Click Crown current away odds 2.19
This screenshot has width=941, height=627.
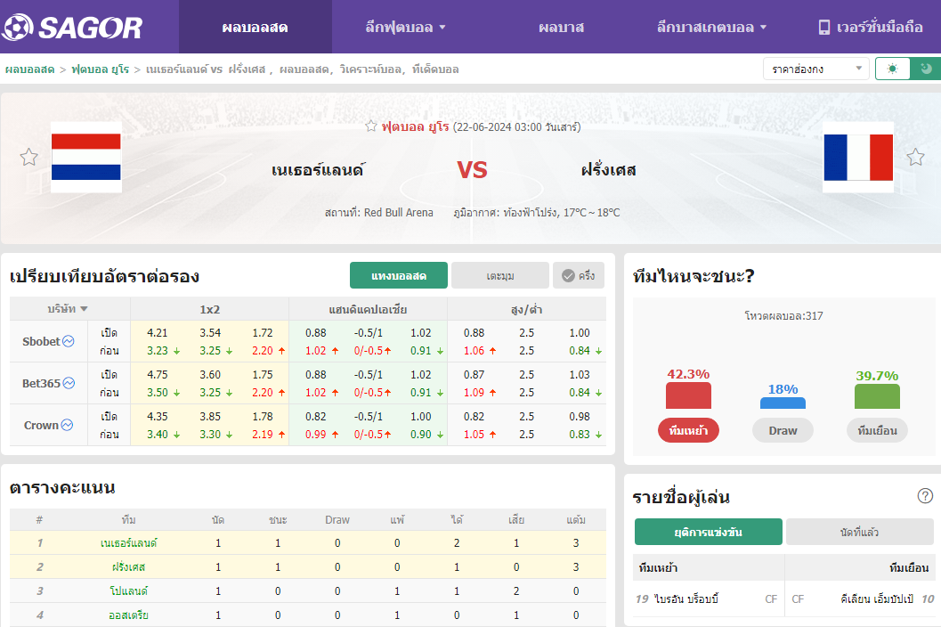tap(263, 435)
